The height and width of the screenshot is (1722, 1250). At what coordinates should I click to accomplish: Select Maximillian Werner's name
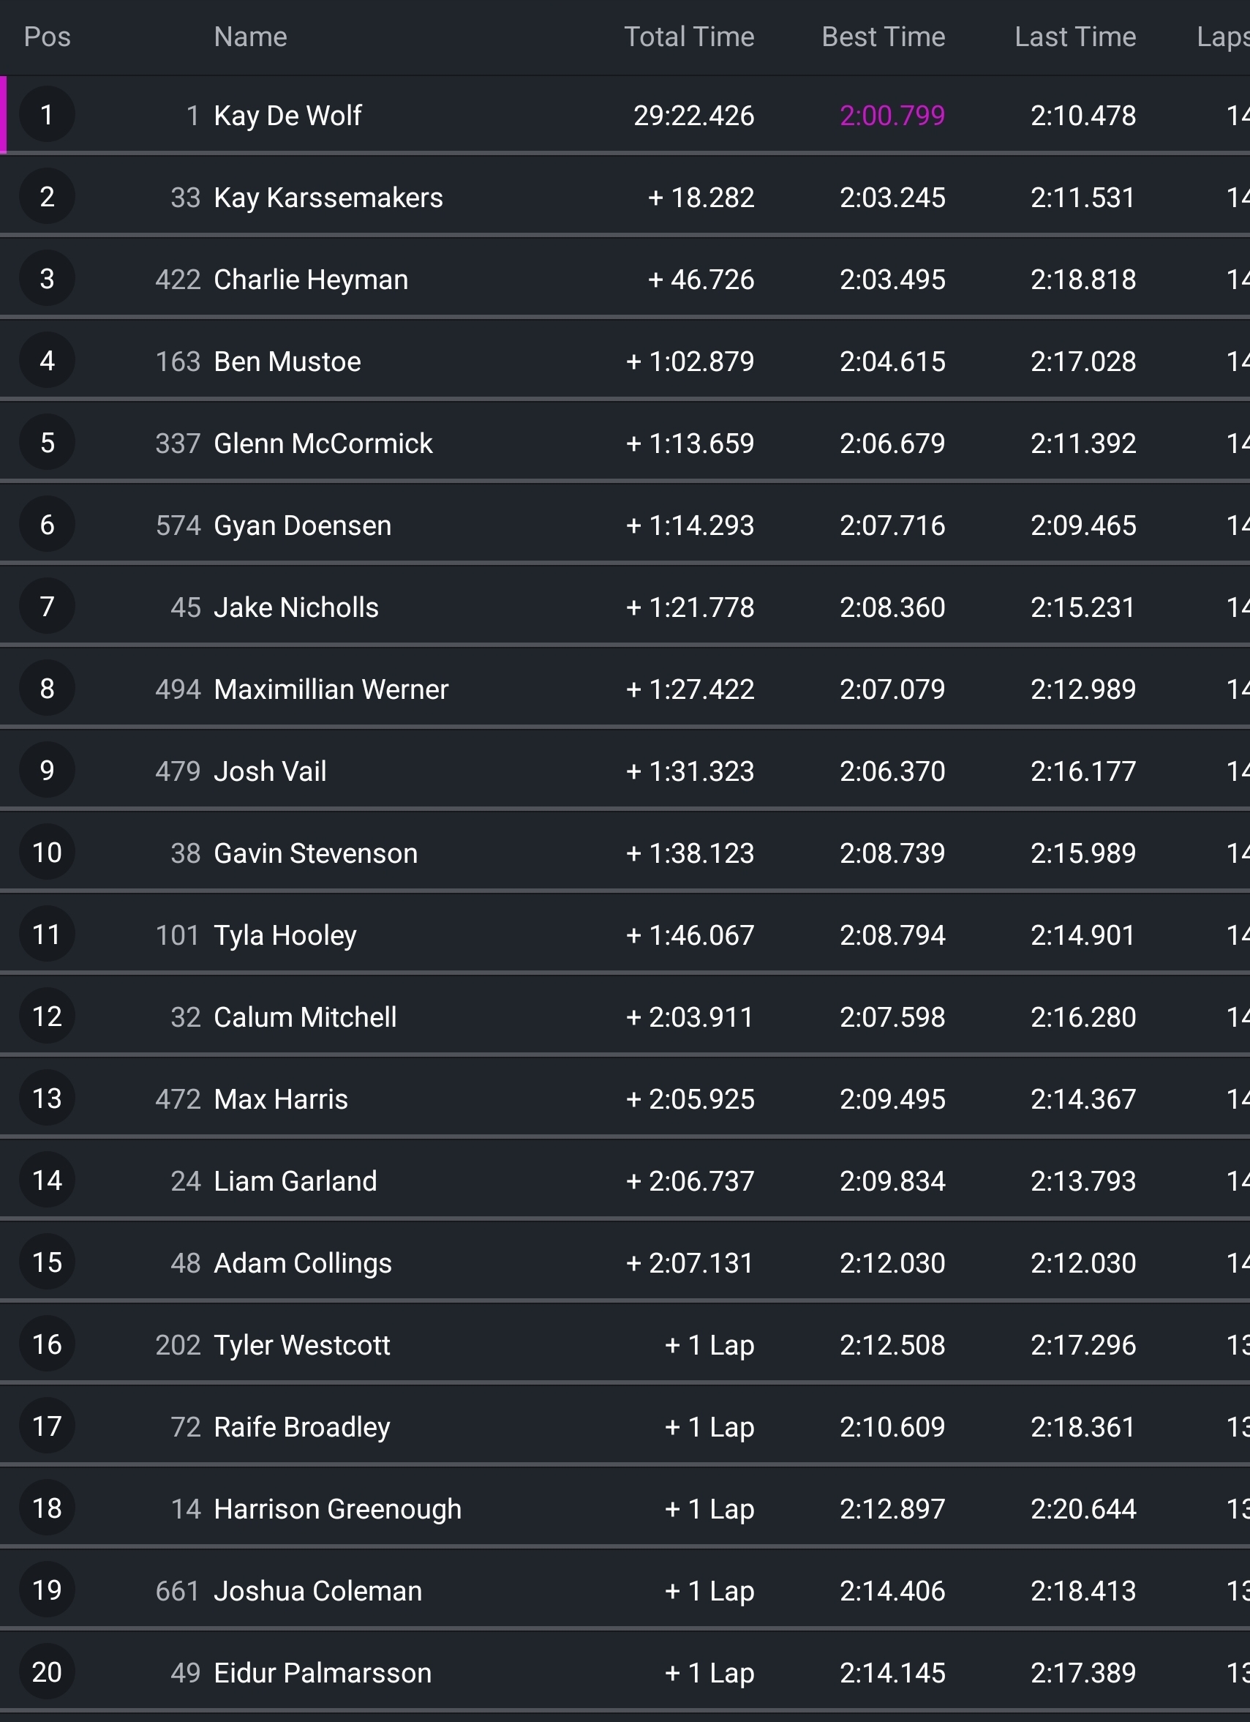pyautogui.click(x=331, y=689)
